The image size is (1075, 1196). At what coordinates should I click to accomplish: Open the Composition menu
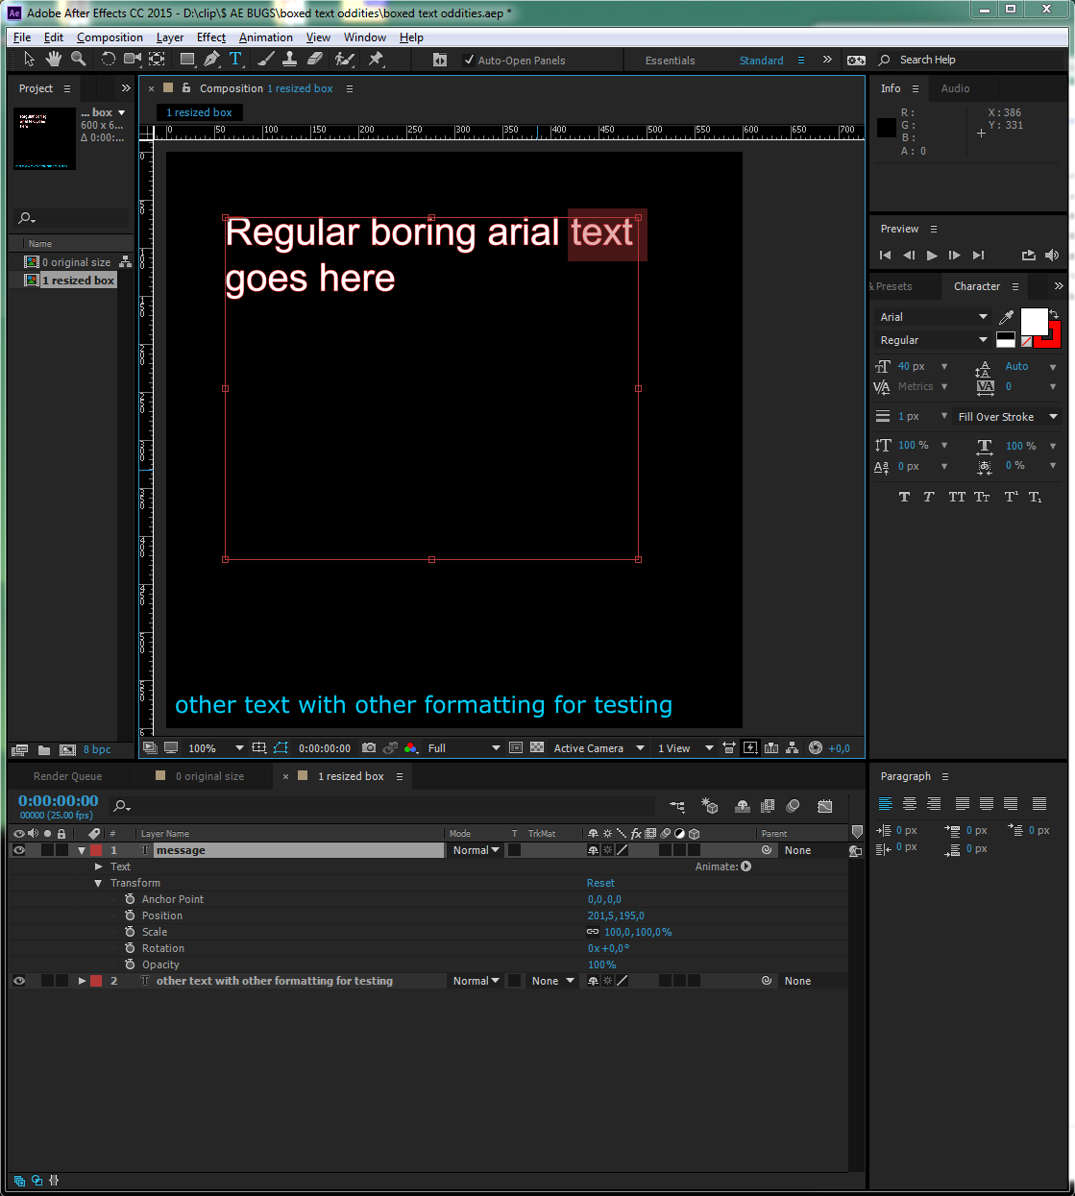[x=110, y=37]
